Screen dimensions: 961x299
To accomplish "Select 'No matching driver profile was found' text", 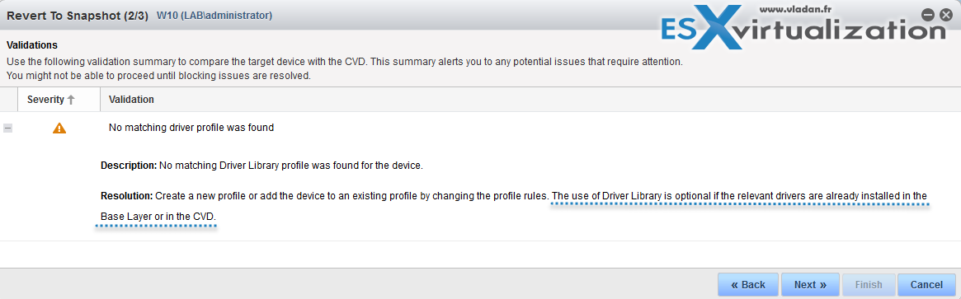I will (191, 128).
